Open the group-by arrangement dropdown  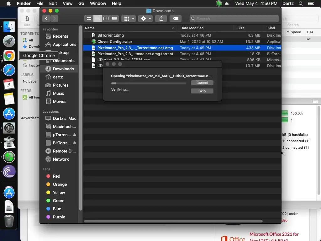pyautogui.click(x=129, y=19)
